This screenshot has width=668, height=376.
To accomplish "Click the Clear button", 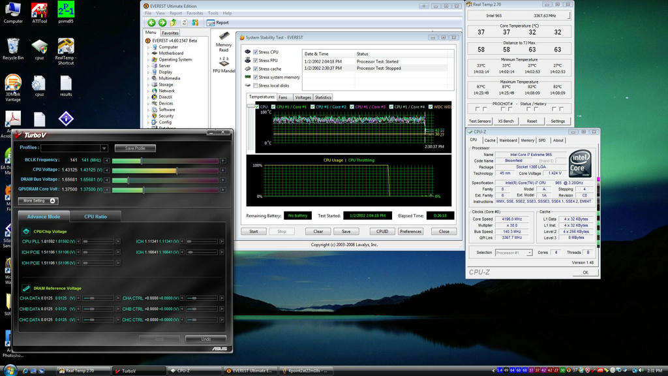I will (318, 232).
